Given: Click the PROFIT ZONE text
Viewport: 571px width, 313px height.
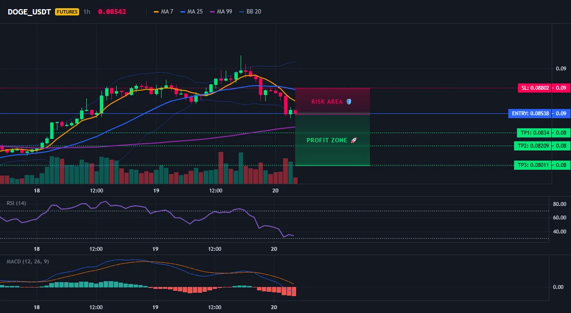Looking at the screenshot, I should 327,140.
